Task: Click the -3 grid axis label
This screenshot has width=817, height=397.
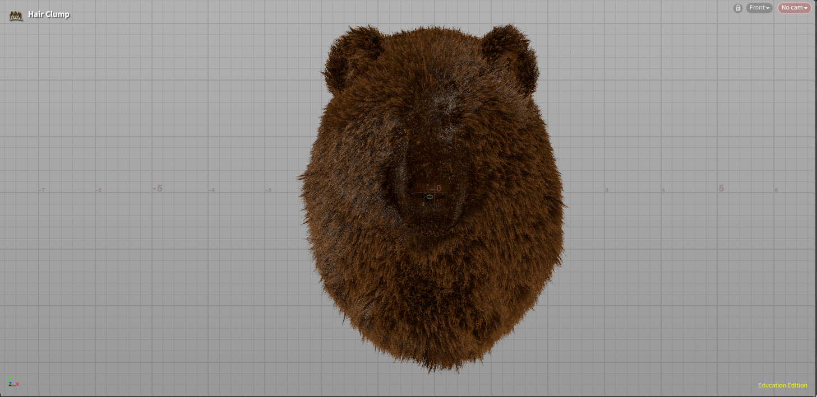Action: [x=268, y=190]
